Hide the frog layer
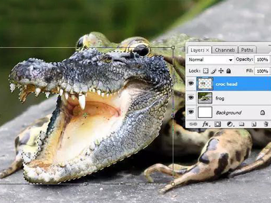 coord(191,98)
